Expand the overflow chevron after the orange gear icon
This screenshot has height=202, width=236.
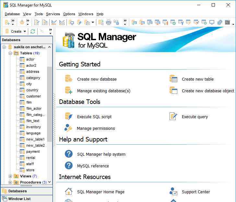click(28, 22)
